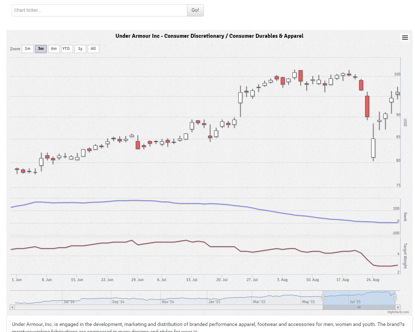Grab the navigator right range handle

pyautogui.click(x=395, y=297)
